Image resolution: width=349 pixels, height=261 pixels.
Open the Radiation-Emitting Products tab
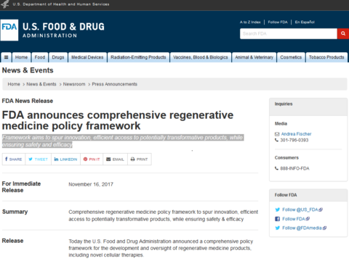pos(138,57)
